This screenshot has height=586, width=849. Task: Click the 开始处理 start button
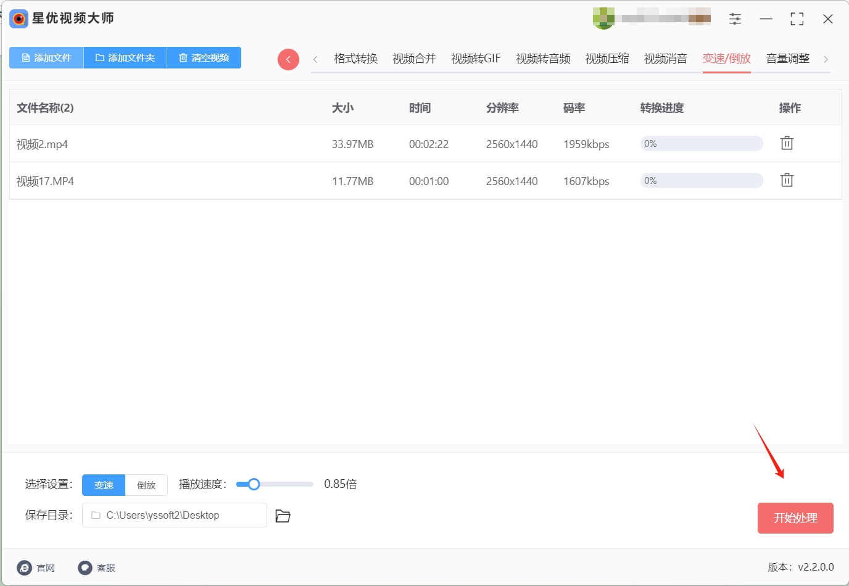pos(795,518)
